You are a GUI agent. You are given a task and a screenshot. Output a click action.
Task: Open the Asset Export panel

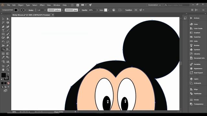click(x=198, y=73)
